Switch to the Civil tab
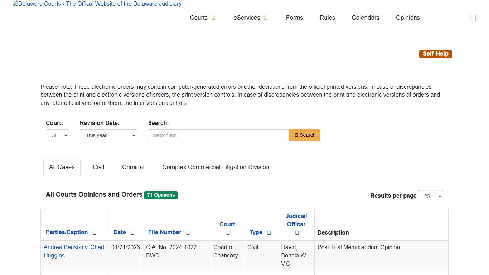This screenshot has height=275, width=489. coord(98,167)
